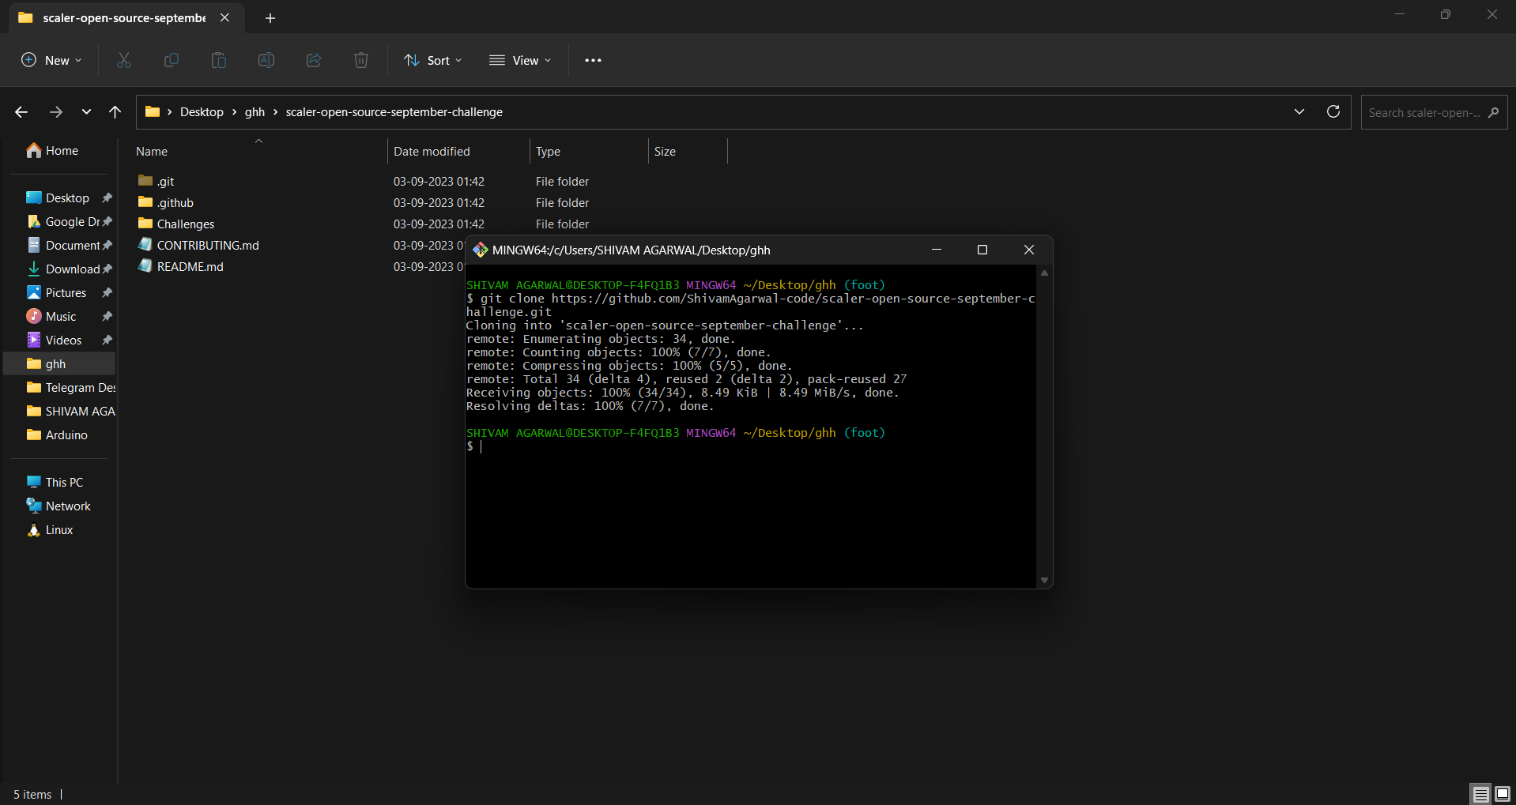Open the Share icon
Screen dimensions: 1516x805
313,60
